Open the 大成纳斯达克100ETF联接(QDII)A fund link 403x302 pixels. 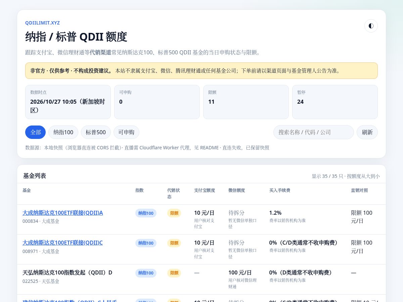point(63,213)
